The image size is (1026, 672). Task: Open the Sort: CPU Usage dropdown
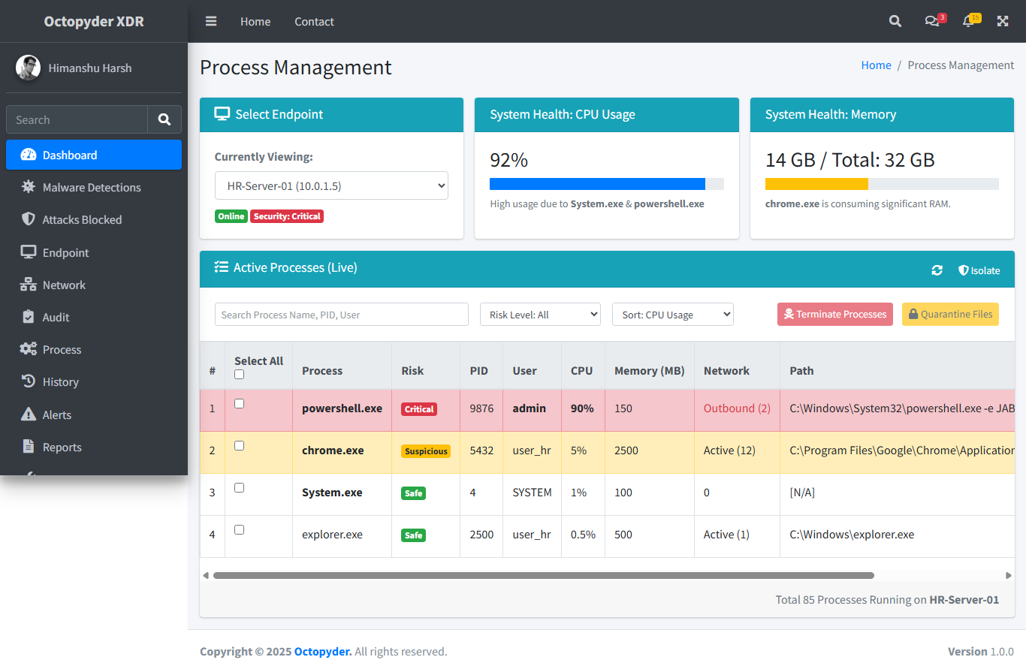point(672,315)
